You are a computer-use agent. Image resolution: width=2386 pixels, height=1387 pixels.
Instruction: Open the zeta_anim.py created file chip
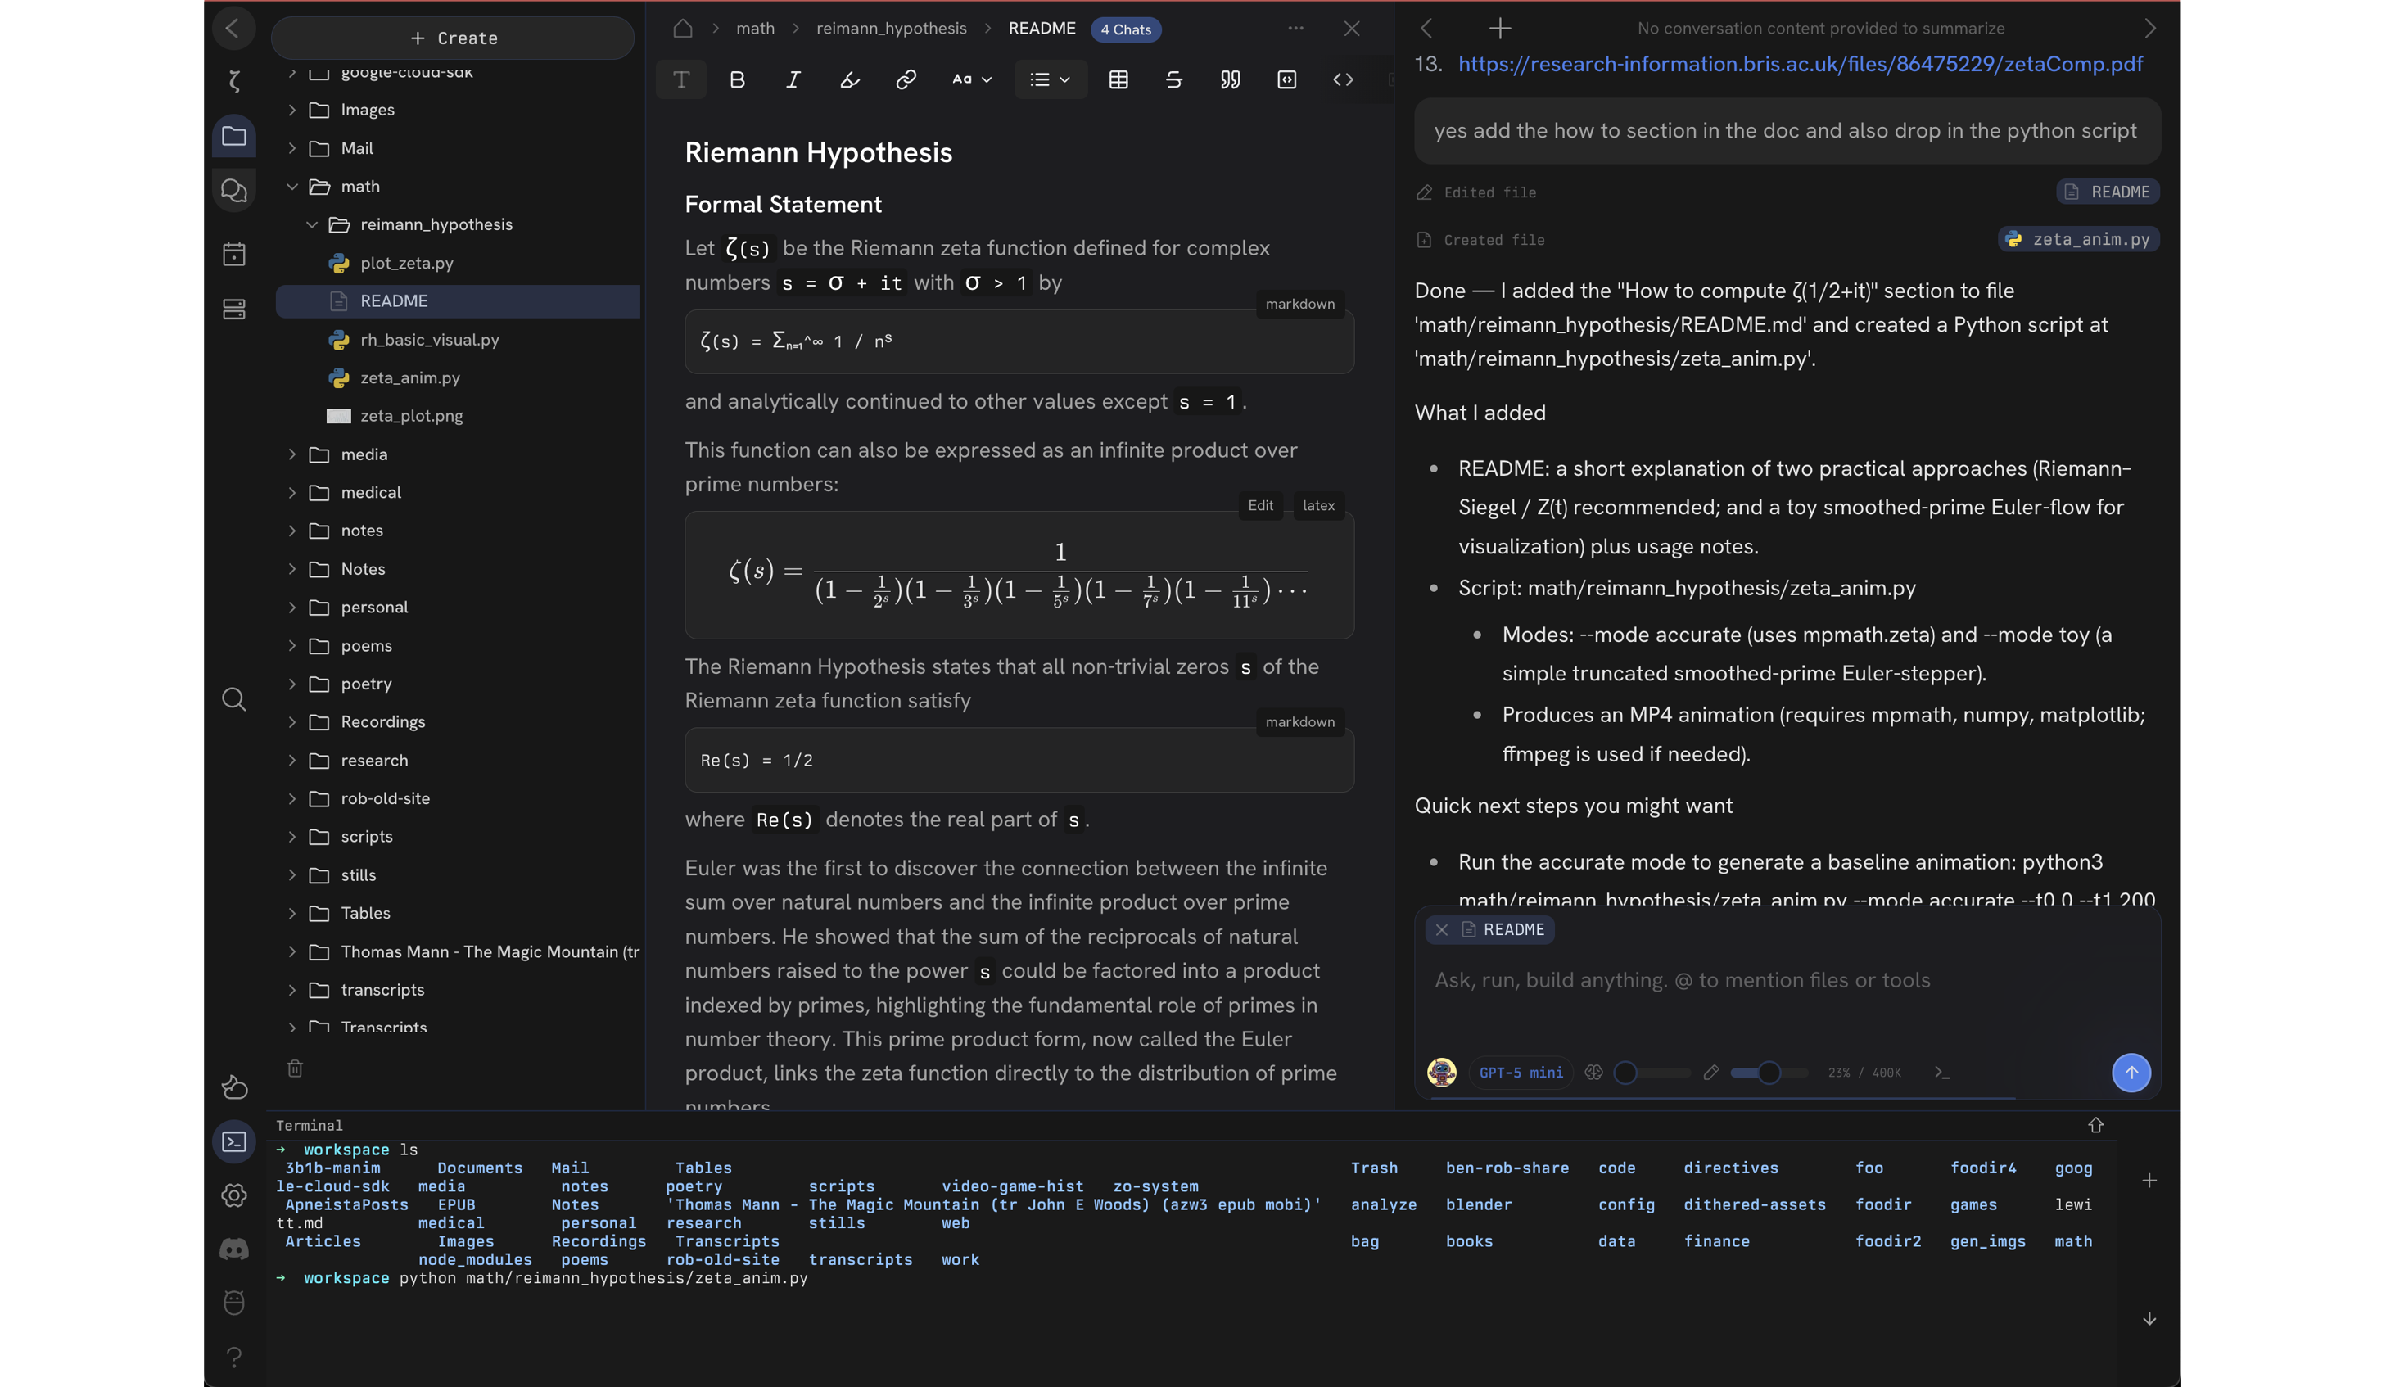[2078, 240]
